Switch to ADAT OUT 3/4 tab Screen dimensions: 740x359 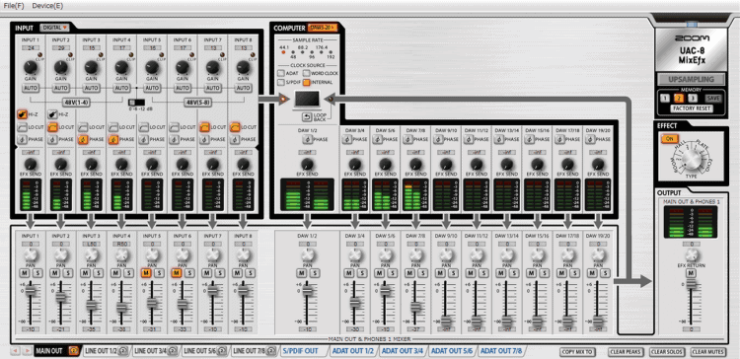[x=403, y=351]
